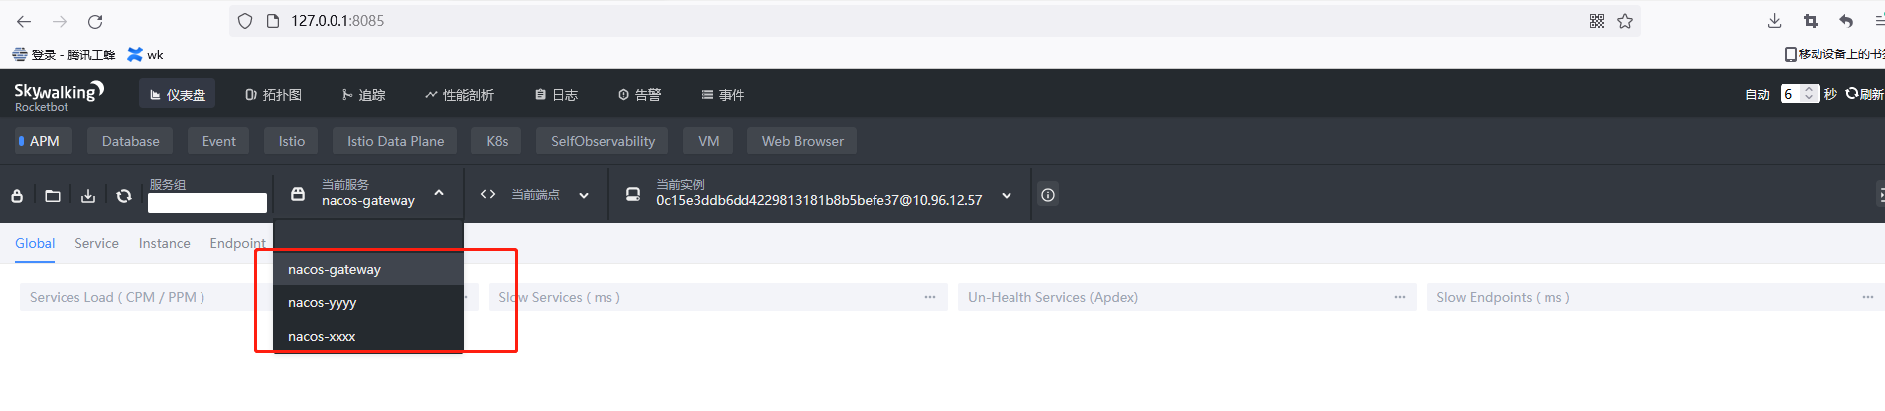
Task: Select the SelfObservability tab
Action: 603,141
